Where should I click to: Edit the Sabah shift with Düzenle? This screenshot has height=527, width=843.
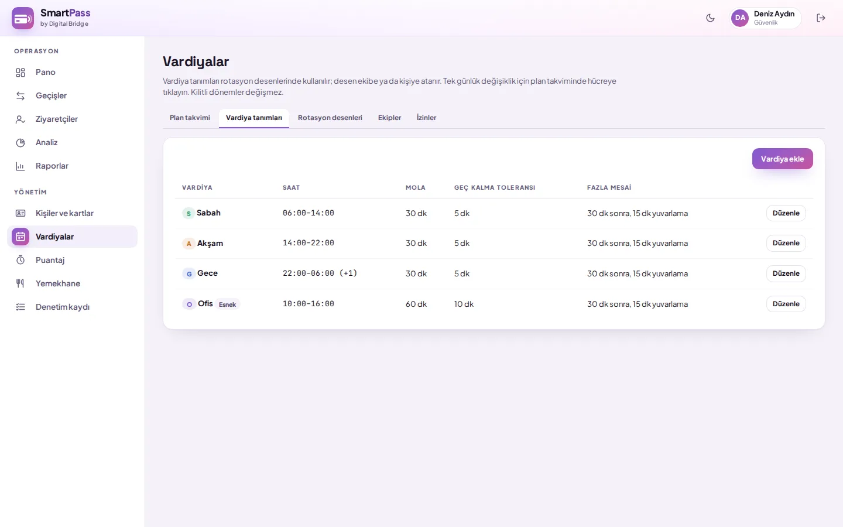786,213
